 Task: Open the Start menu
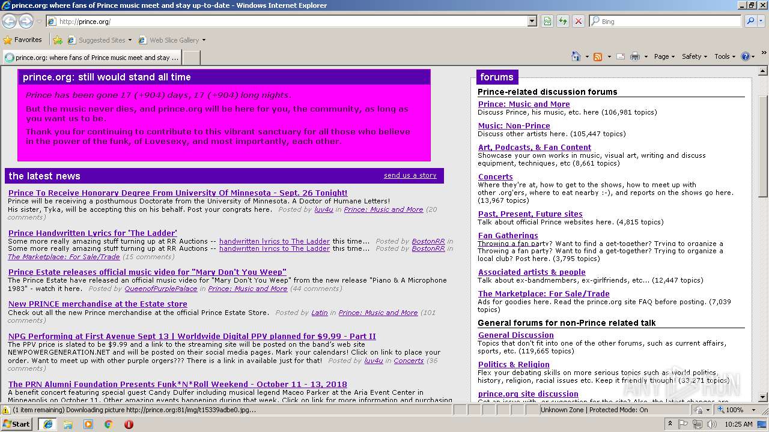[x=17, y=424]
